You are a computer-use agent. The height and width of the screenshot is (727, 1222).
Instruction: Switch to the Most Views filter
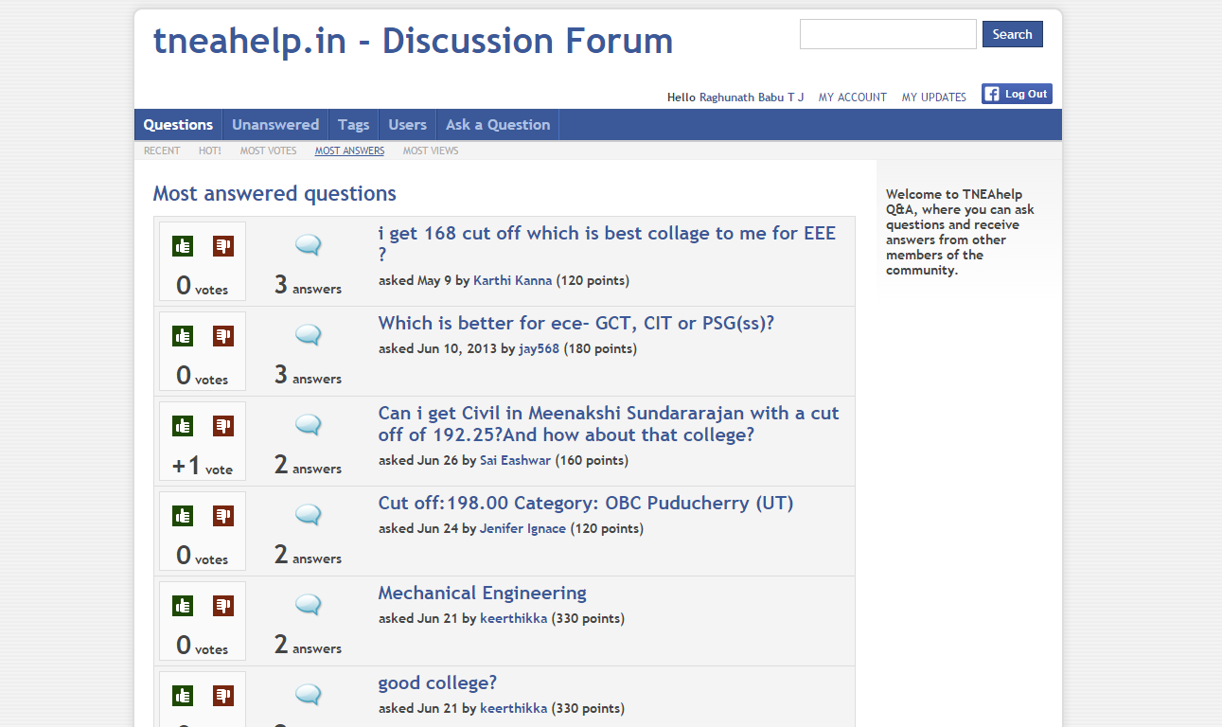[431, 151]
